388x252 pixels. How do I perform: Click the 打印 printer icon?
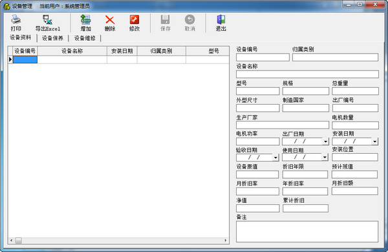pos(16,20)
